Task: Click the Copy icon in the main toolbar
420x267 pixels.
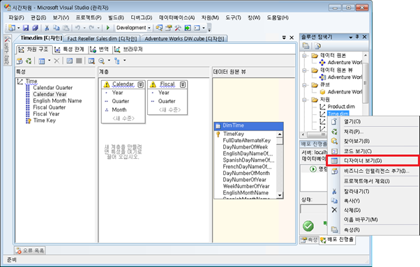Action: (57, 28)
